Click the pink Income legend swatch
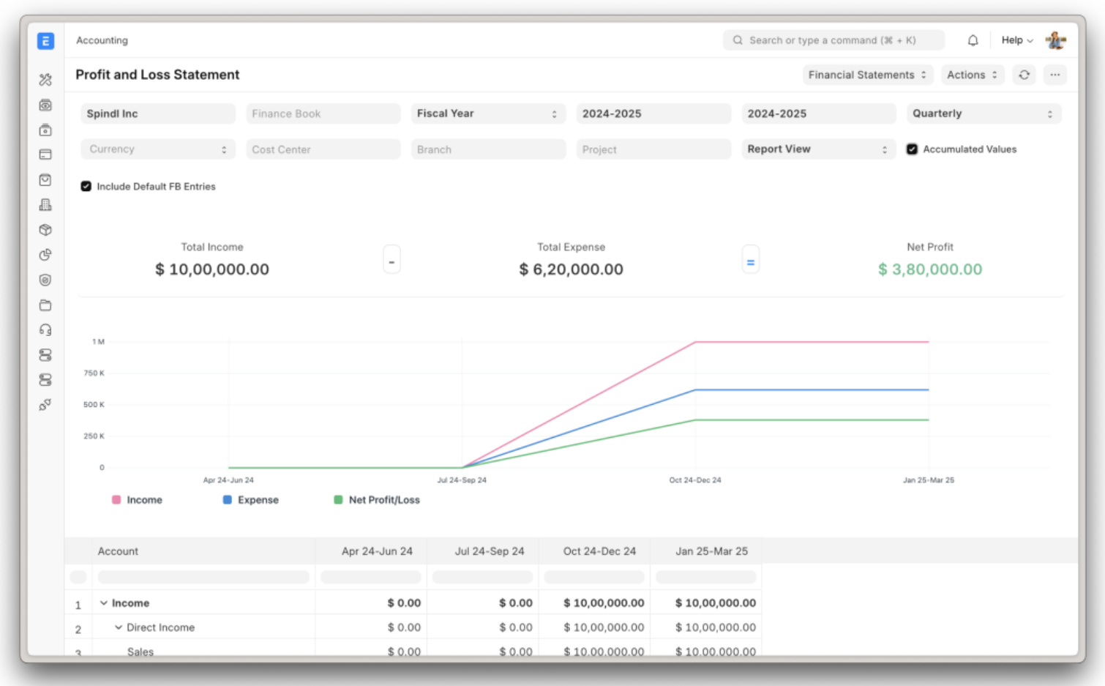Image resolution: width=1105 pixels, height=686 pixels. (116, 500)
